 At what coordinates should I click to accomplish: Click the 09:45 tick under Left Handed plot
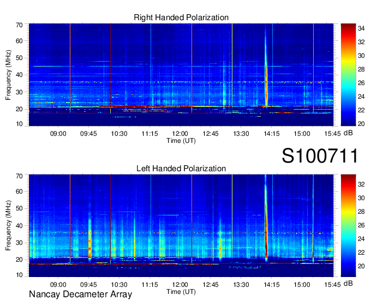coord(88,285)
